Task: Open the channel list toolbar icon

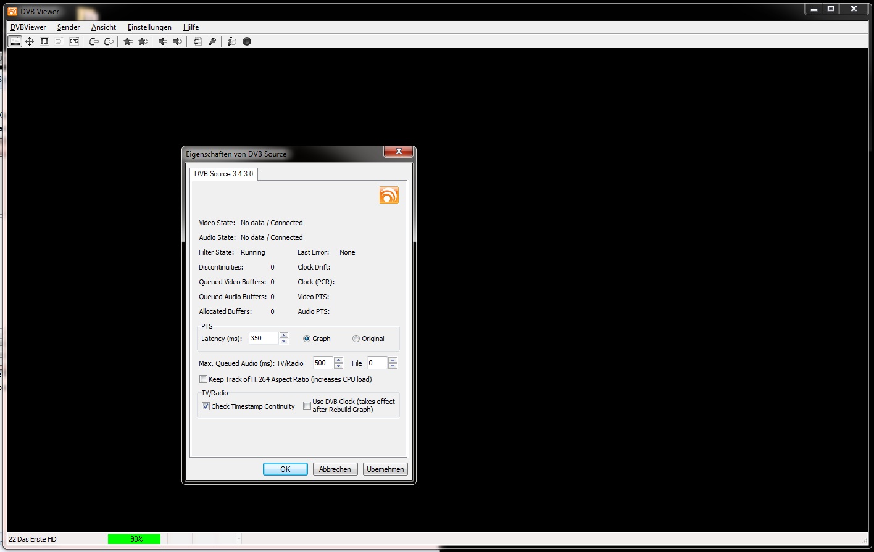Action: pyautogui.click(x=198, y=41)
